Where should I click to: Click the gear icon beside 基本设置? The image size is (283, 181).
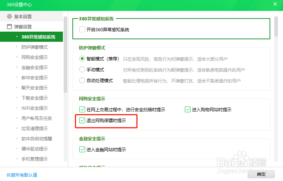9,16
